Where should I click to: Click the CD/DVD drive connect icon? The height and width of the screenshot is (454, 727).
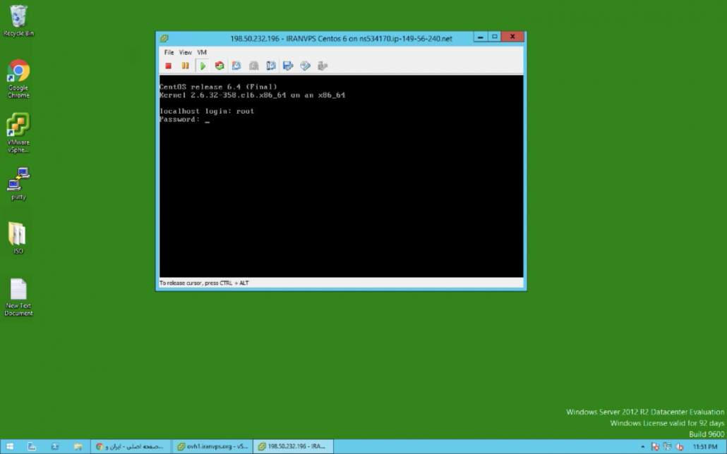point(305,66)
